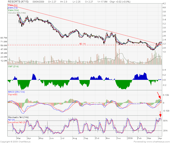Click the 1.8 price axis label

(x=164, y=52)
